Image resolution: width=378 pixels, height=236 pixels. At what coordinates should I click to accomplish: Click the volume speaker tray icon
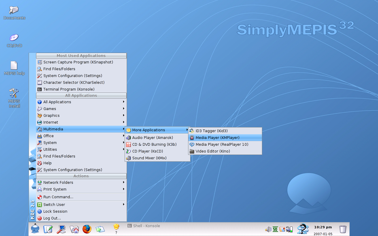tap(268, 229)
